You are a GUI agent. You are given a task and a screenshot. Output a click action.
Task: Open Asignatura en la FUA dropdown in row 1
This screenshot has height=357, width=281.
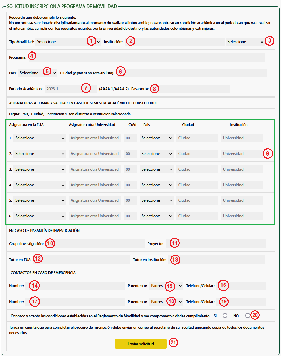point(40,138)
